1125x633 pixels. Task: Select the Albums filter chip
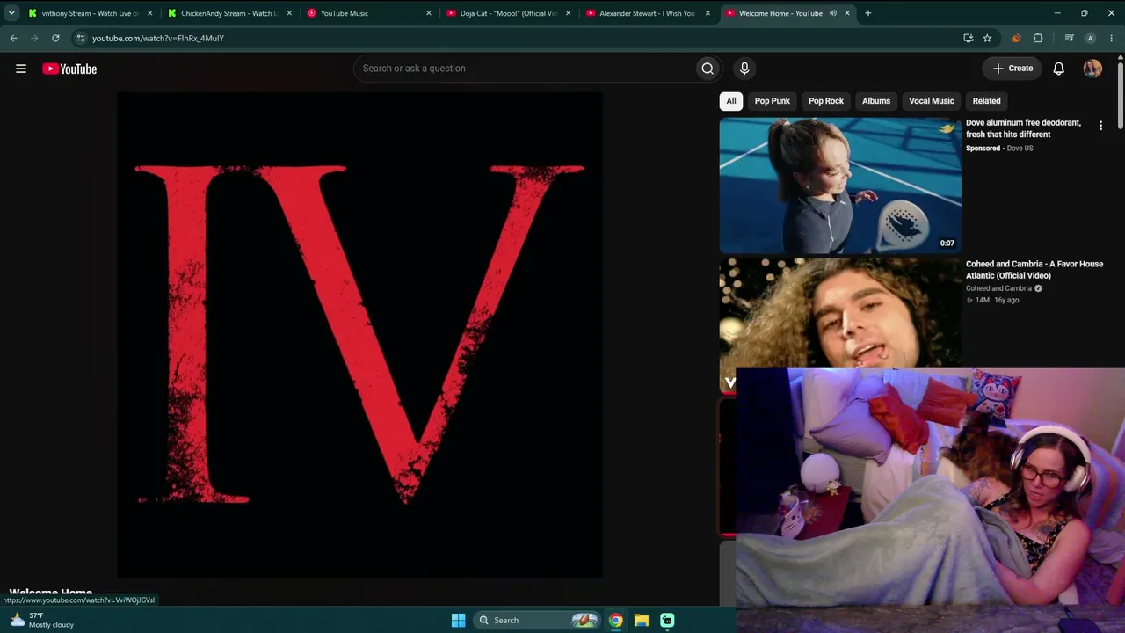point(876,101)
